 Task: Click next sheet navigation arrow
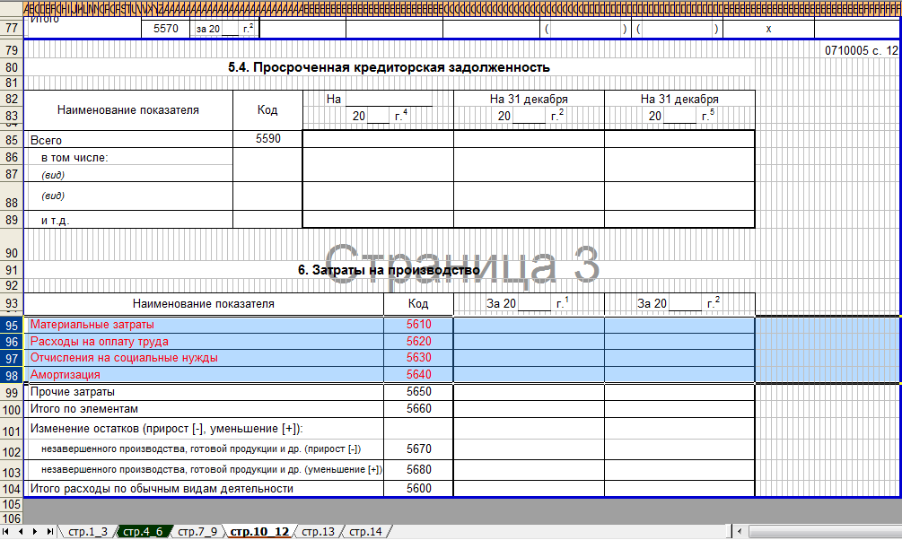pyautogui.click(x=36, y=532)
